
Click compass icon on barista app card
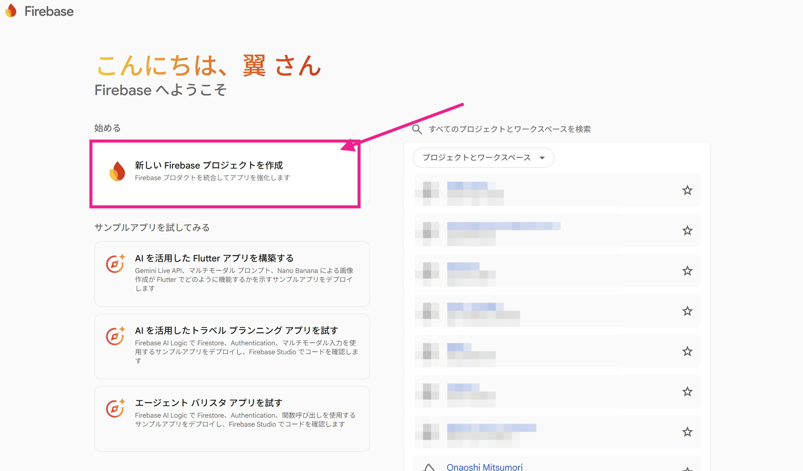coord(115,408)
